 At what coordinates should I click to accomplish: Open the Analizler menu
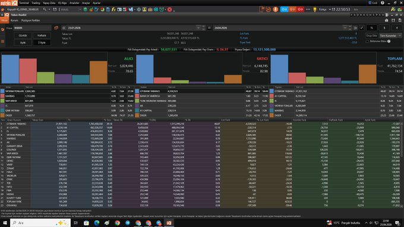pos(74,3)
